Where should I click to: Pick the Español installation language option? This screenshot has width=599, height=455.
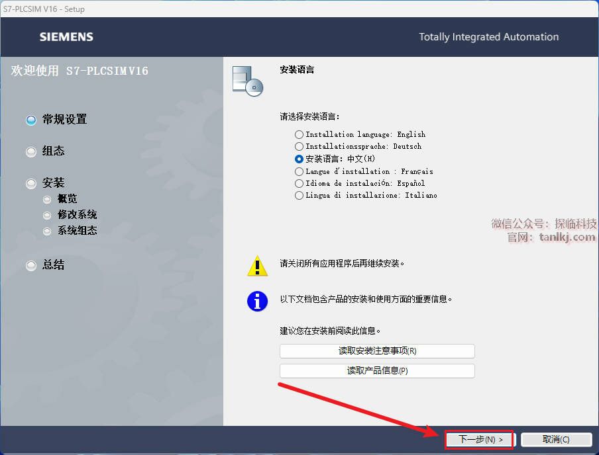(299, 183)
